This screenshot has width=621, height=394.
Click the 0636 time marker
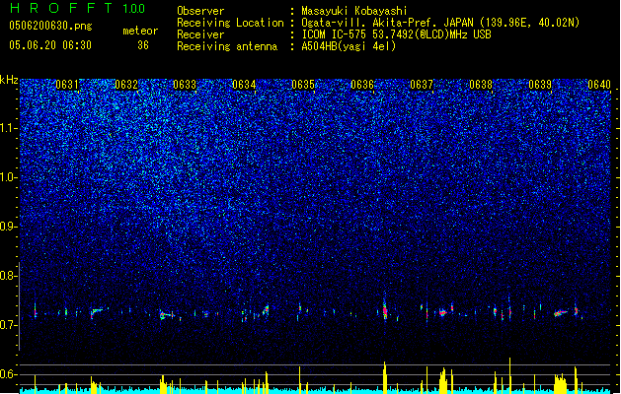pos(362,85)
